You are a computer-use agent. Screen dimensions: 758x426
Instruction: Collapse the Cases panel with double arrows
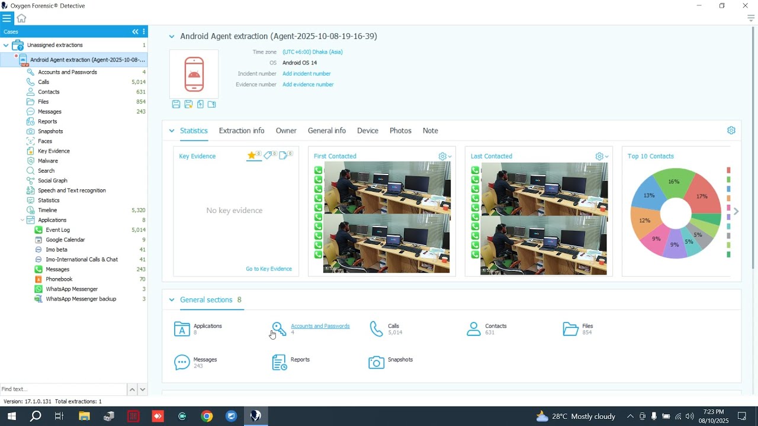pos(135,31)
